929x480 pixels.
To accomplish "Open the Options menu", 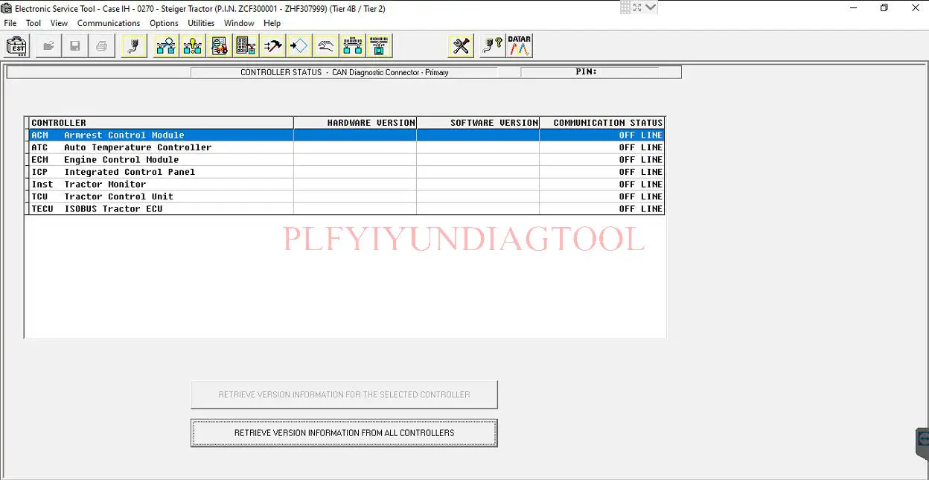I will pos(164,23).
